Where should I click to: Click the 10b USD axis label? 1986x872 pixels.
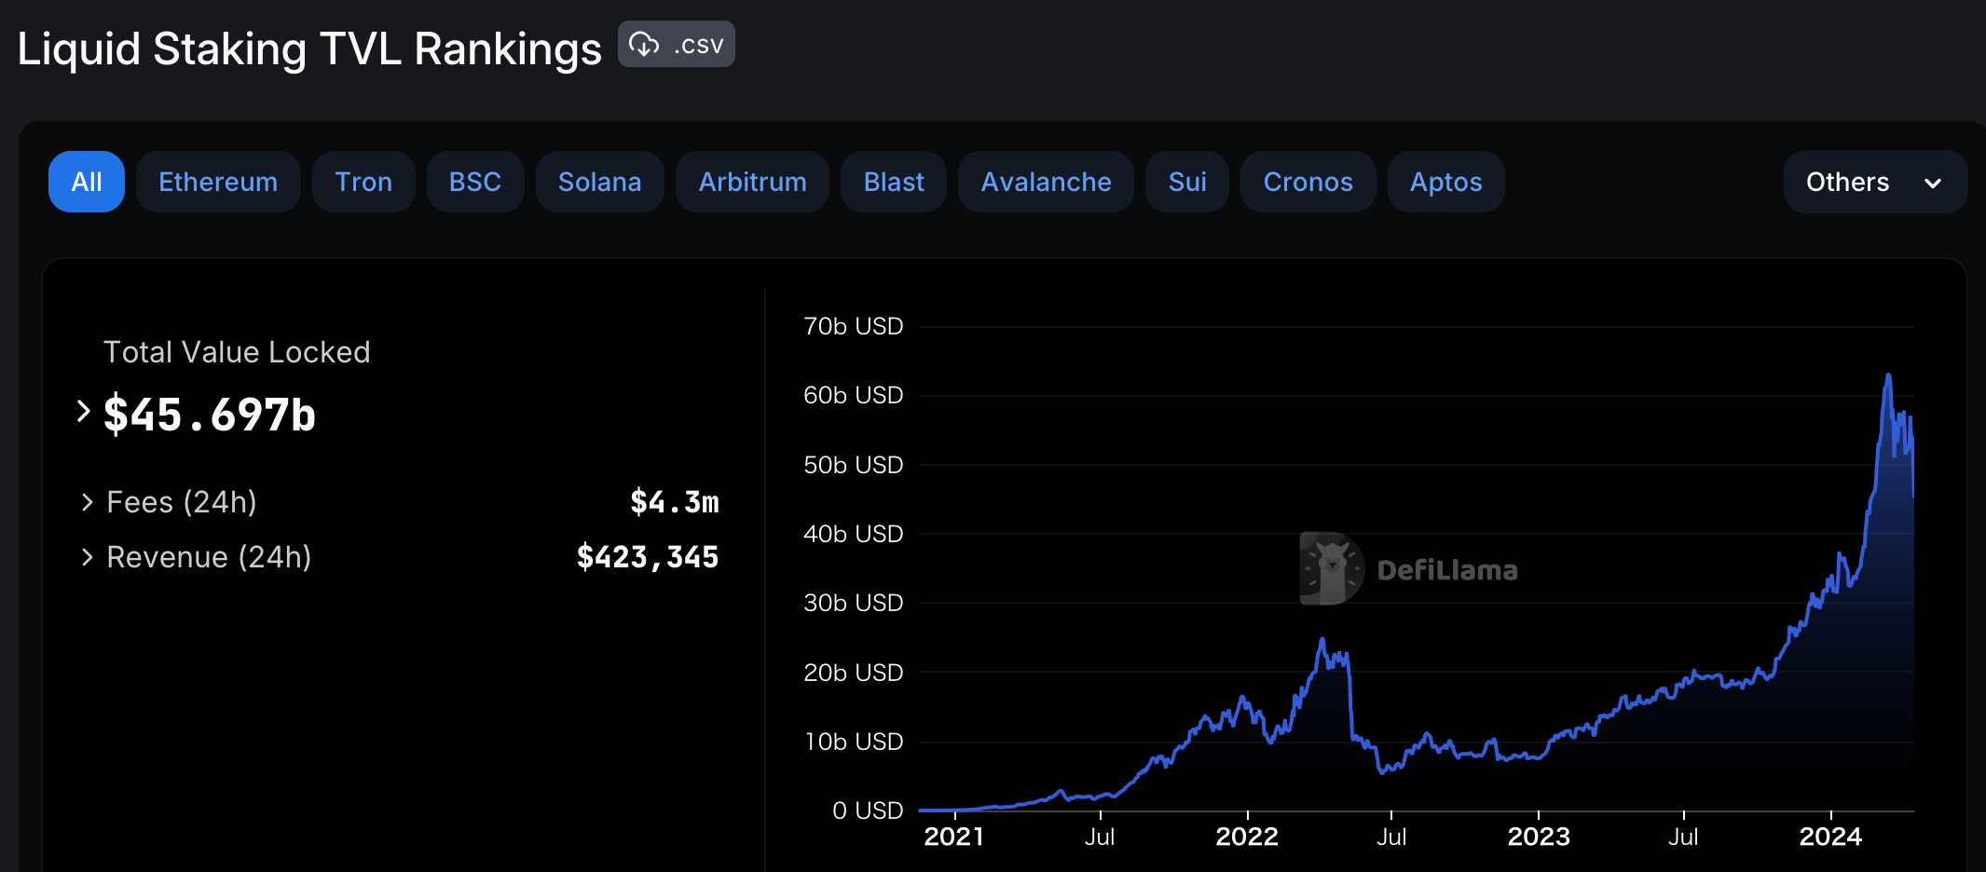click(854, 742)
